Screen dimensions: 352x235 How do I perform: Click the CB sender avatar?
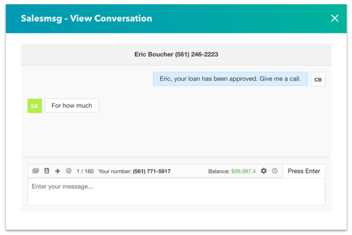pos(318,79)
